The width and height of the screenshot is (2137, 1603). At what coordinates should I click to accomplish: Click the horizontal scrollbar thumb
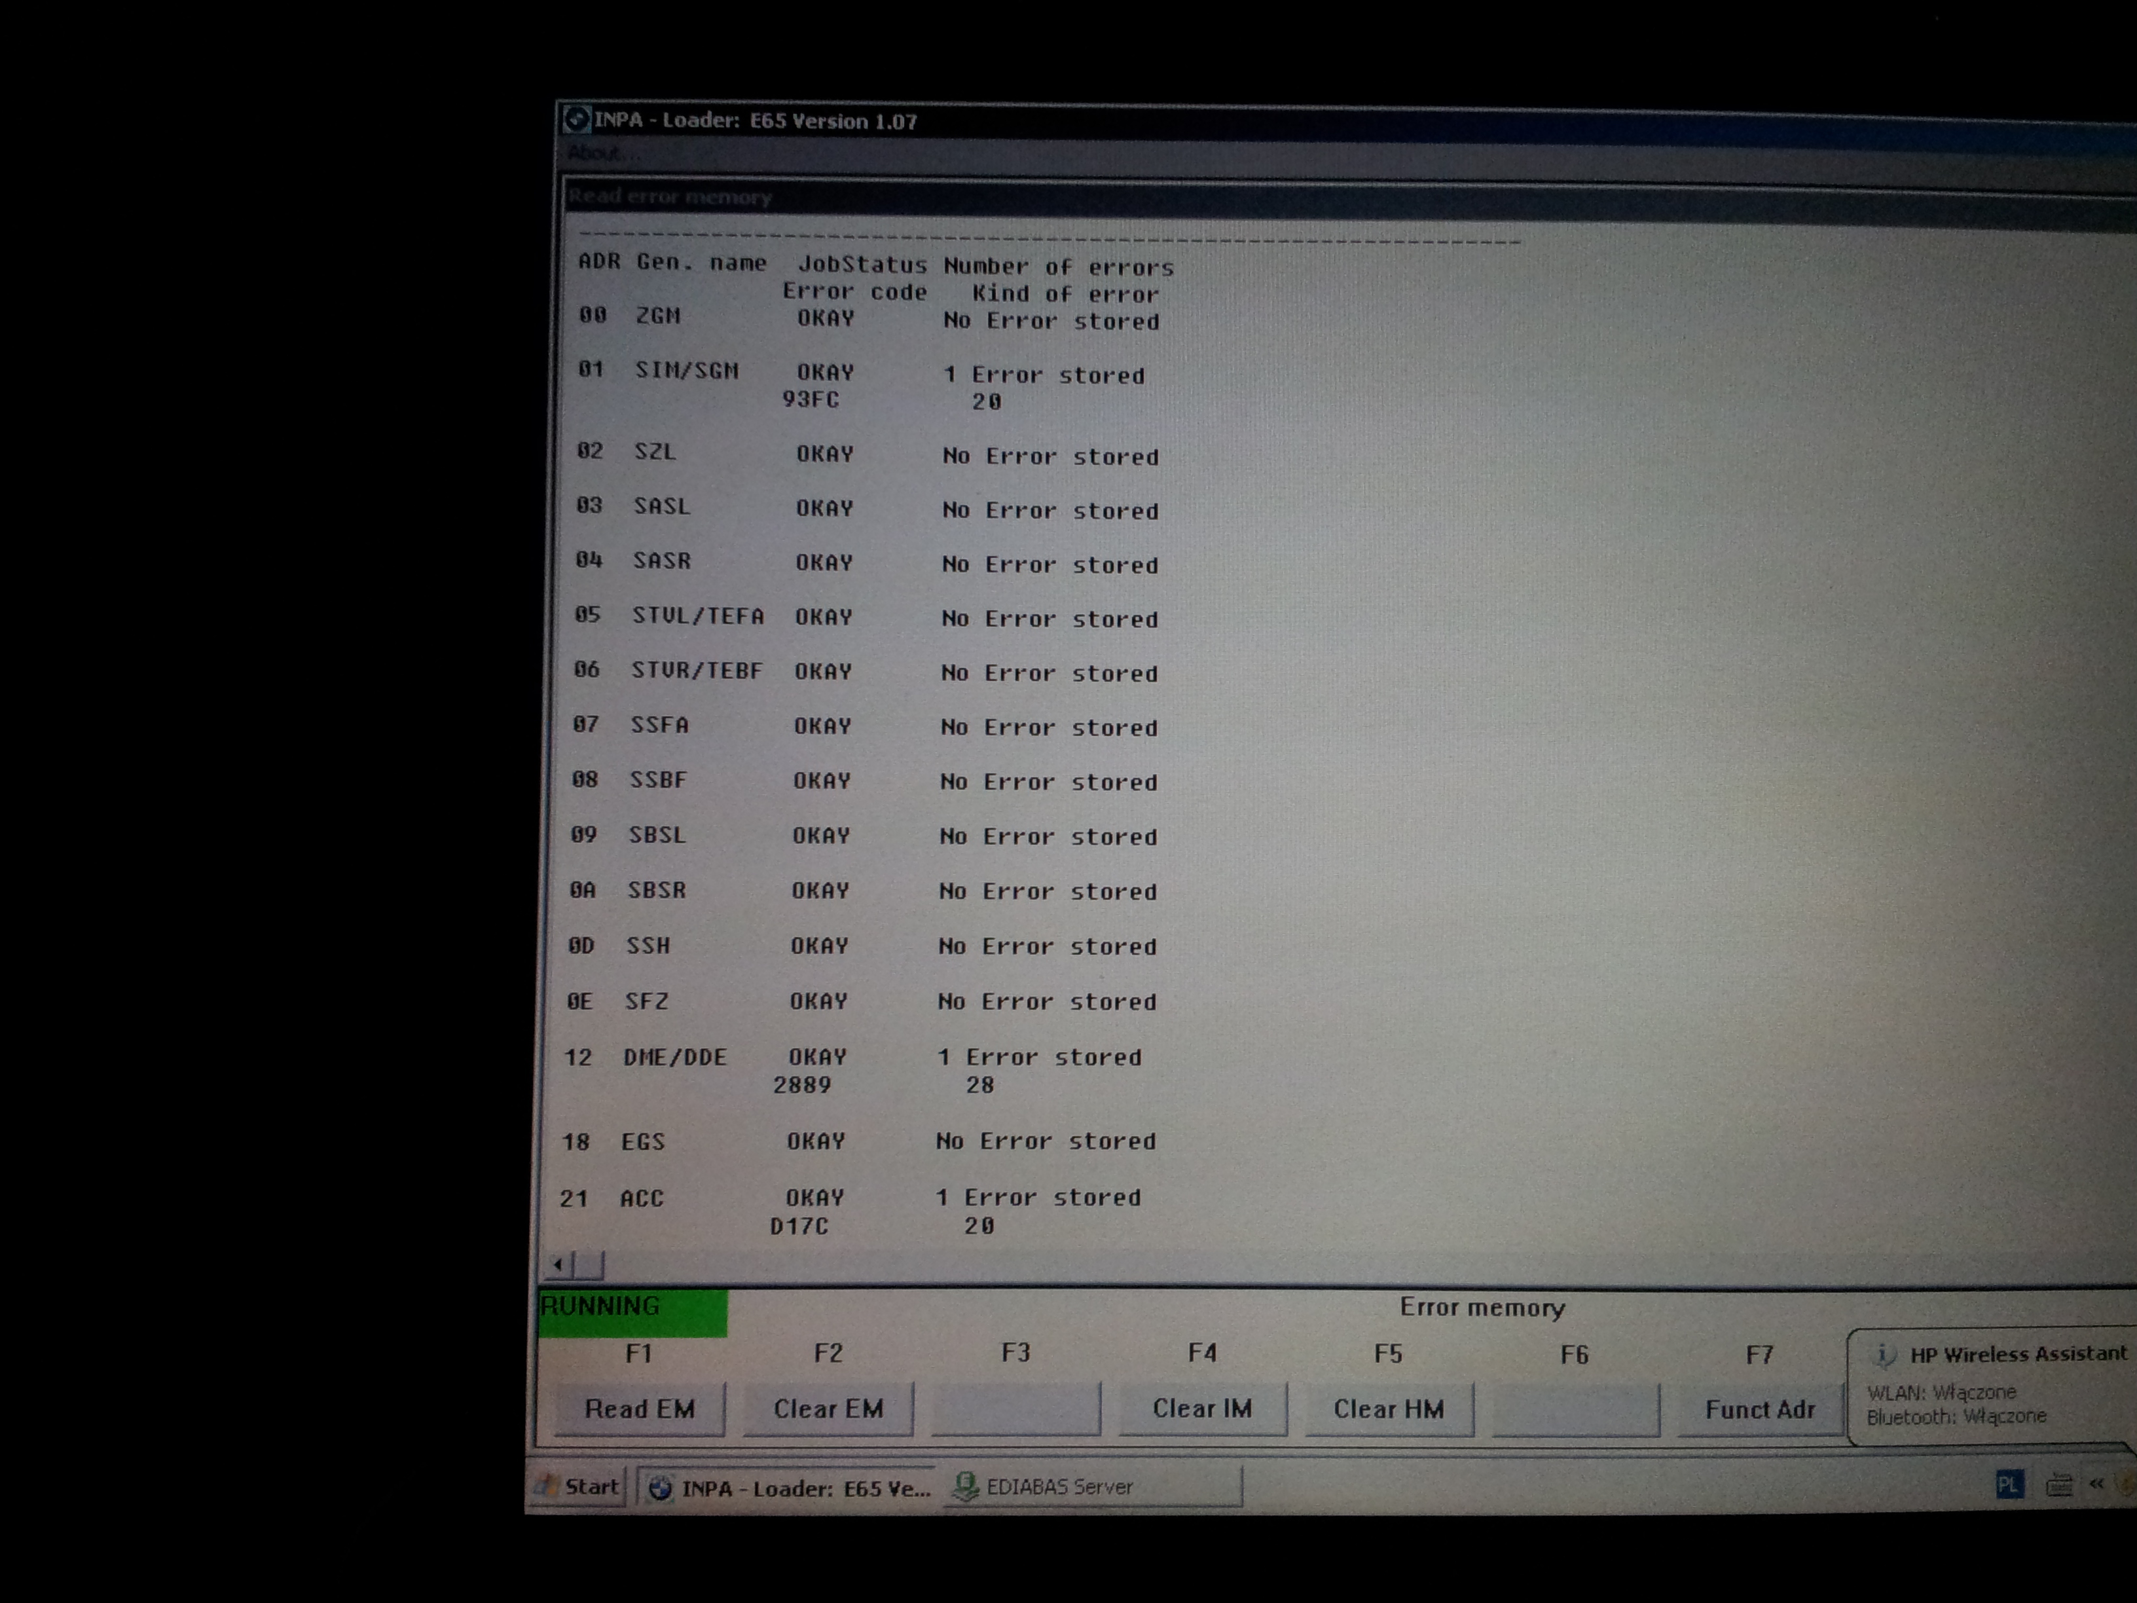589,1264
